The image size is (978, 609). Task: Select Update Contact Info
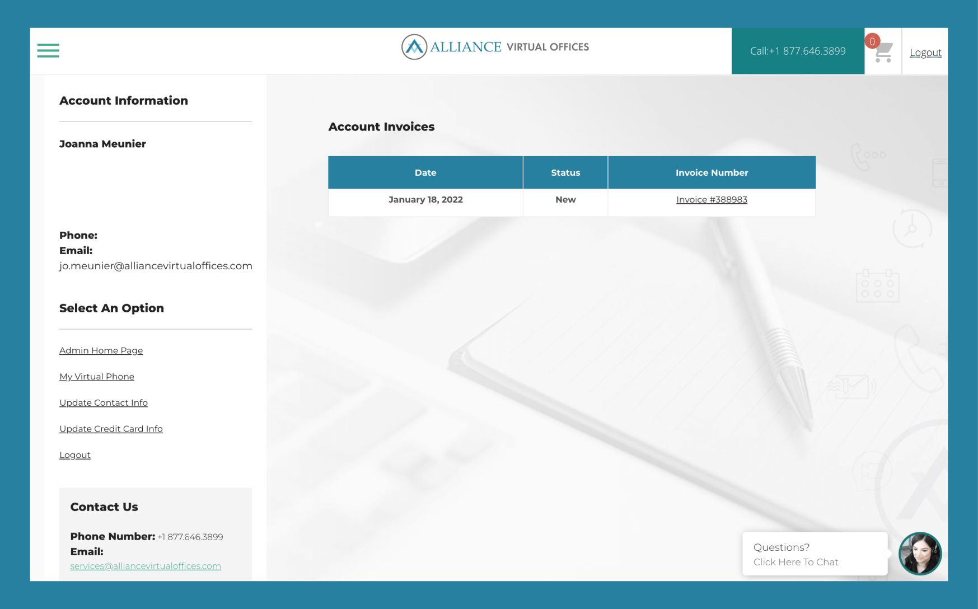tap(104, 403)
